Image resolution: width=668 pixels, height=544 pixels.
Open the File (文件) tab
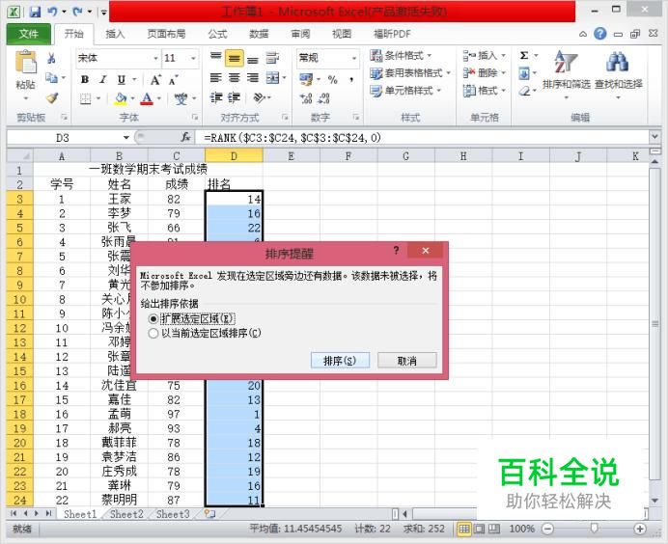[29, 34]
